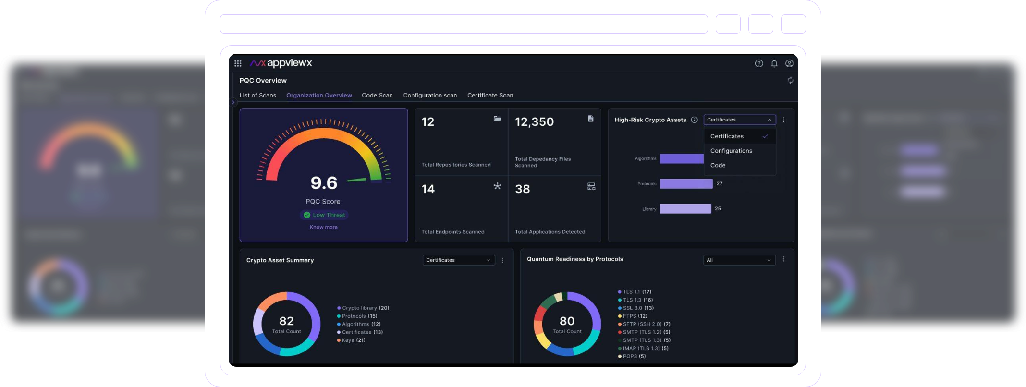Click the info icon beside High-Risk Crypto Assets
The height and width of the screenshot is (387, 1026).
pos(694,120)
